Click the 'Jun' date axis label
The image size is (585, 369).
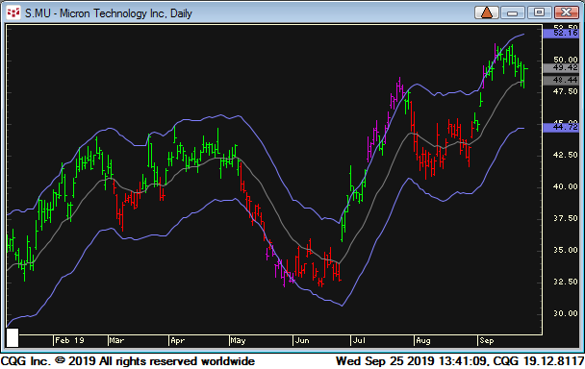click(x=302, y=340)
